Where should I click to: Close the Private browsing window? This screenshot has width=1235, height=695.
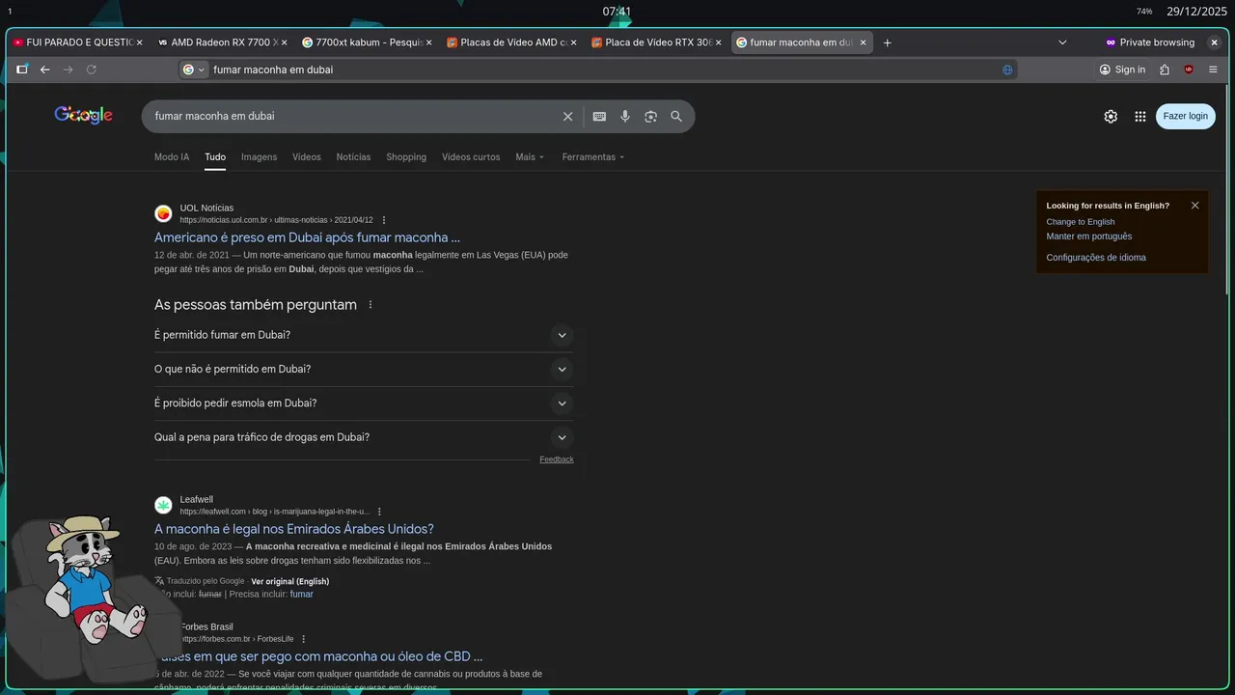click(1214, 42)
